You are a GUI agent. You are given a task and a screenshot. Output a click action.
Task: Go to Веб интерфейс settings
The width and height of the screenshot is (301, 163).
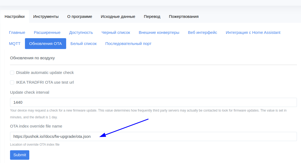tap(203, 32)
